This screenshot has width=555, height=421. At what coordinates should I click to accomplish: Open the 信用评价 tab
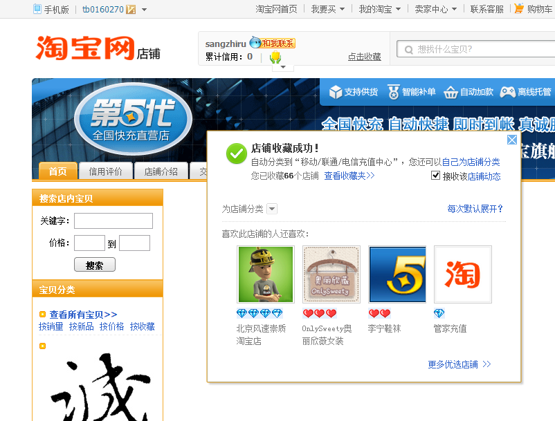(105, 171)
